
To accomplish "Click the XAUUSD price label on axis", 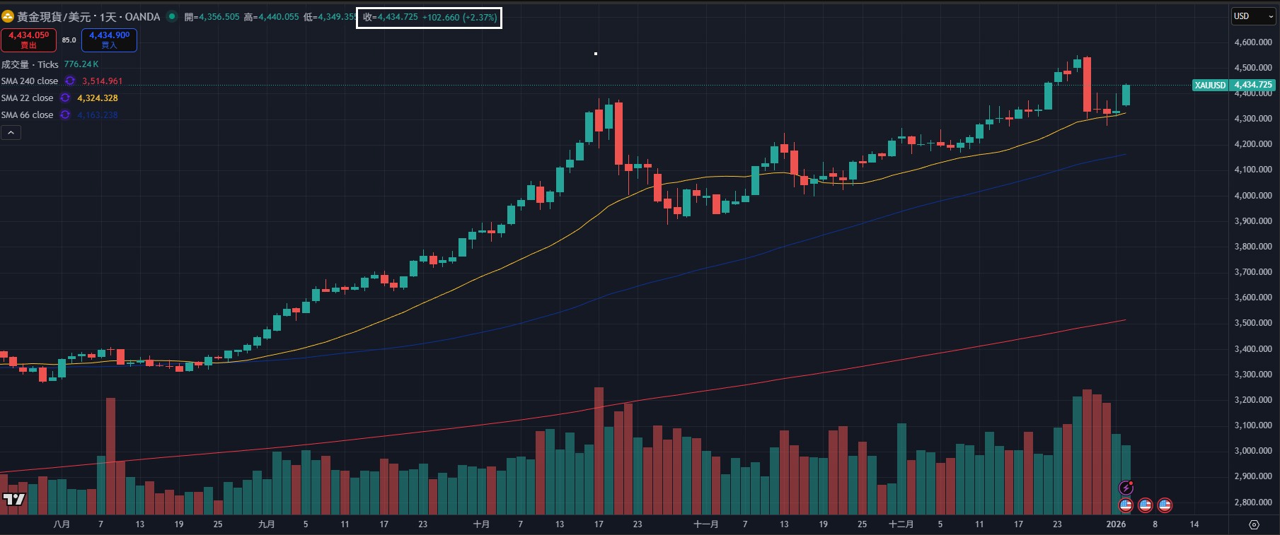I will 1210,85.
